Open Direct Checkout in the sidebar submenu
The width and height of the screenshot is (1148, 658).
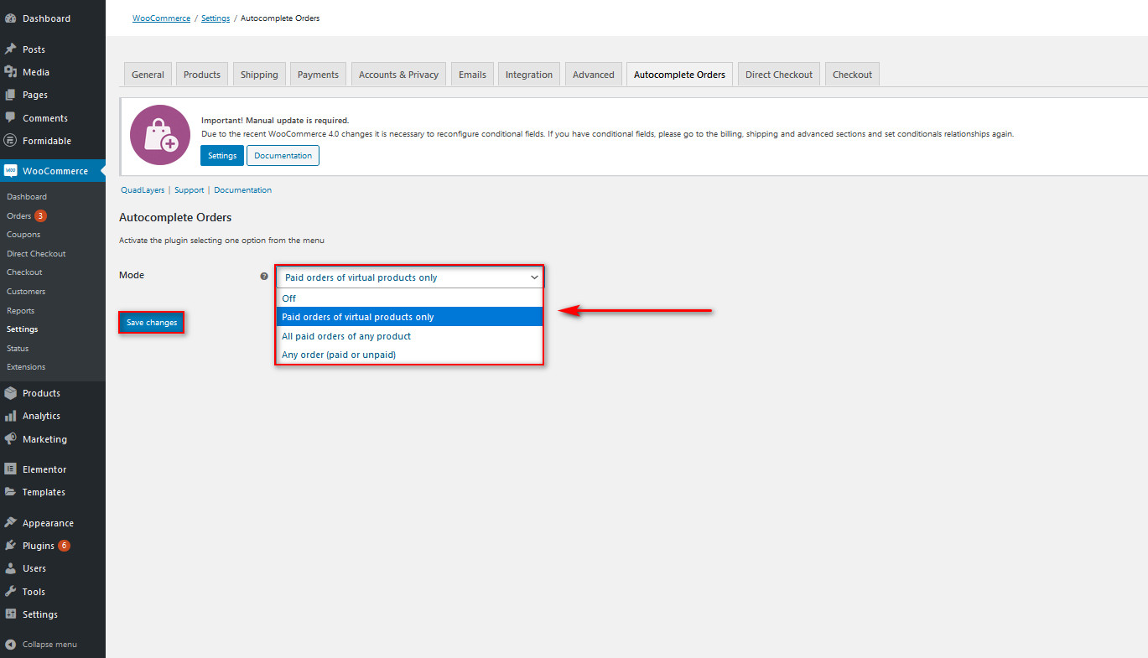click(36, 254)
